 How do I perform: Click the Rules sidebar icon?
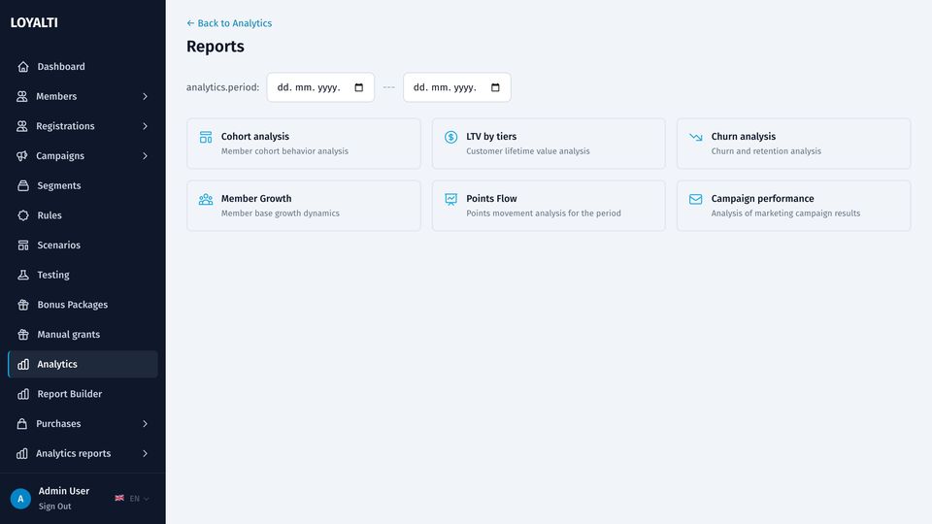click(23, 215)
